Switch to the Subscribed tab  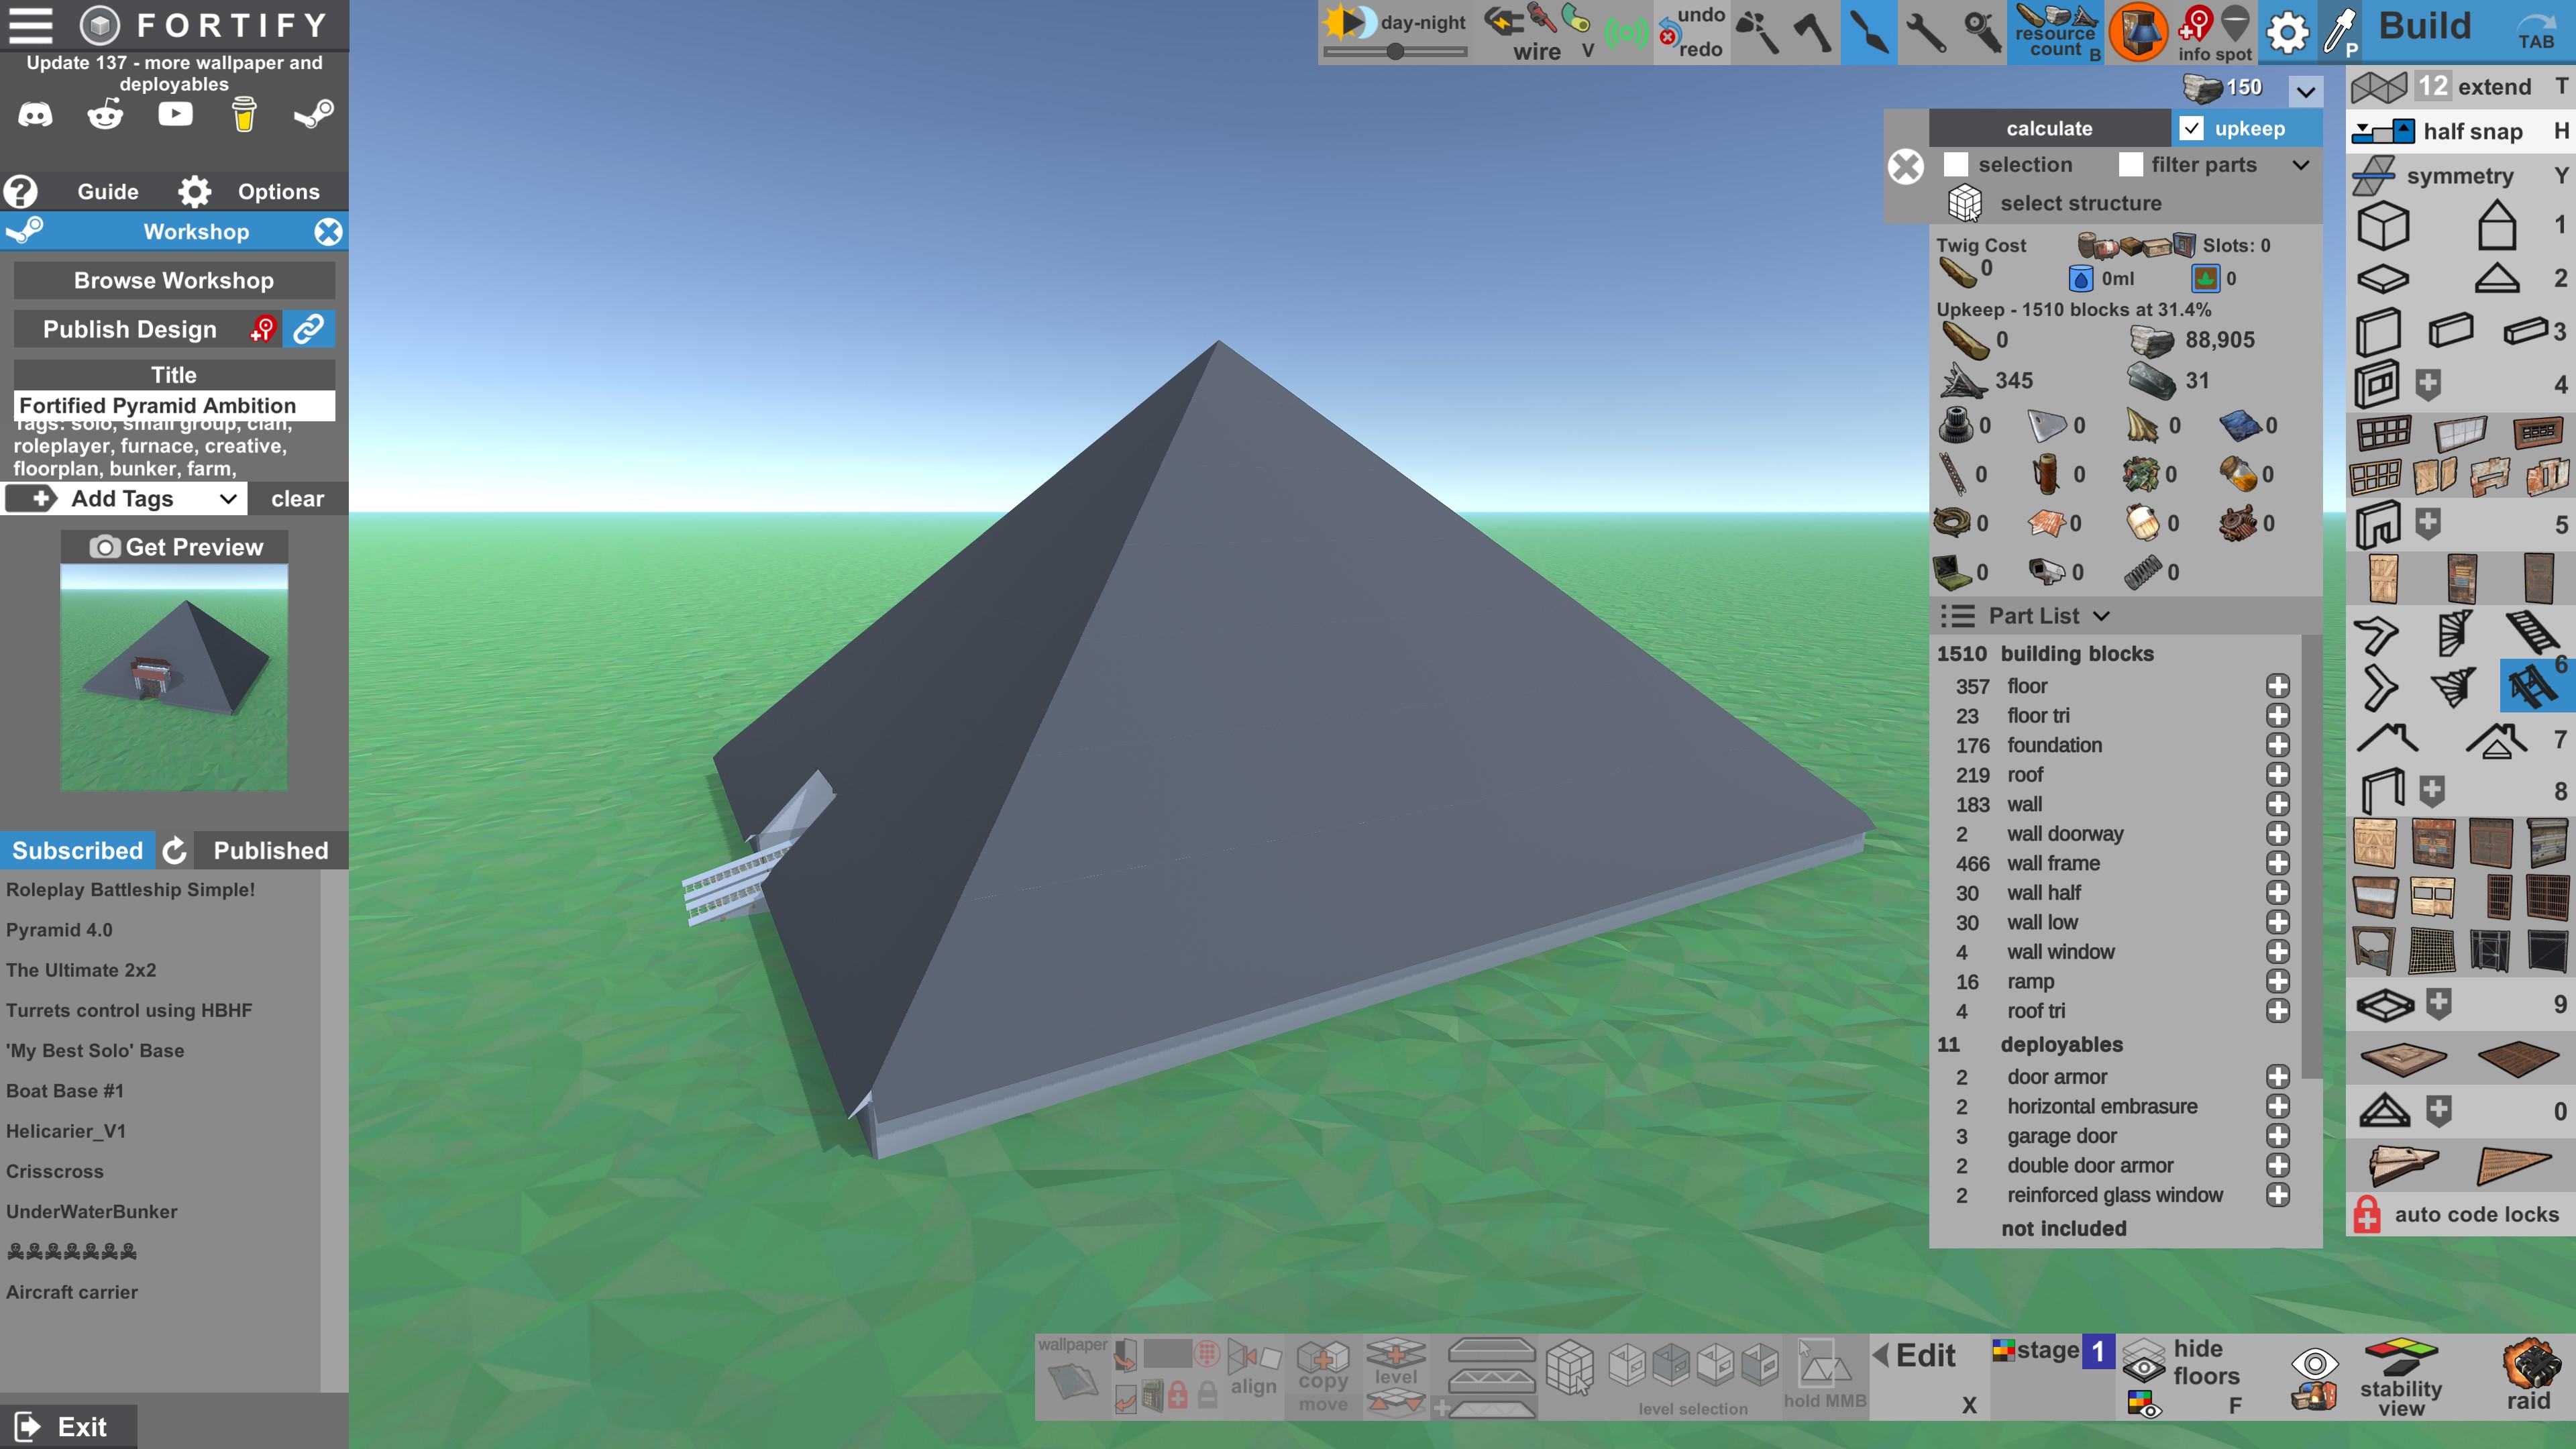click(77, 850)
